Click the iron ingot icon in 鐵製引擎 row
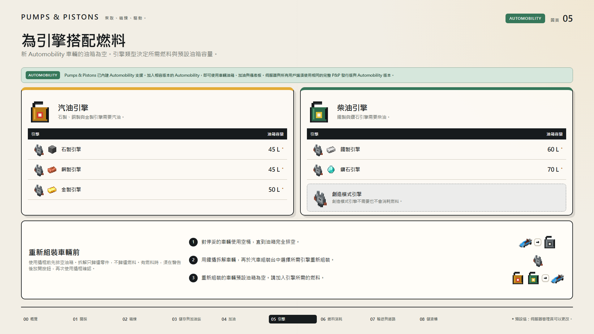 (331, 150)
